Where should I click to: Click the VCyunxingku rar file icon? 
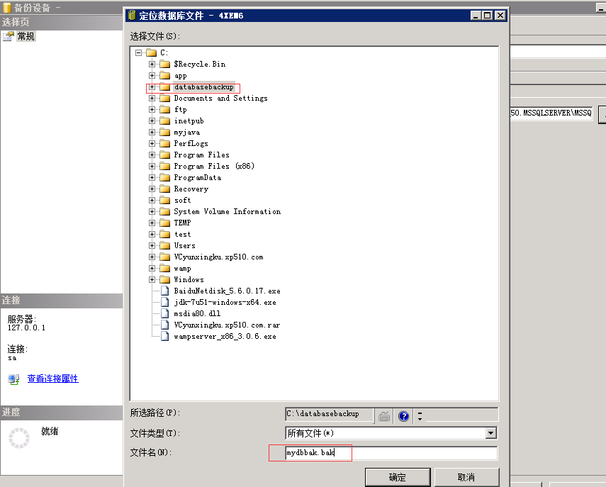pos(165,325)
